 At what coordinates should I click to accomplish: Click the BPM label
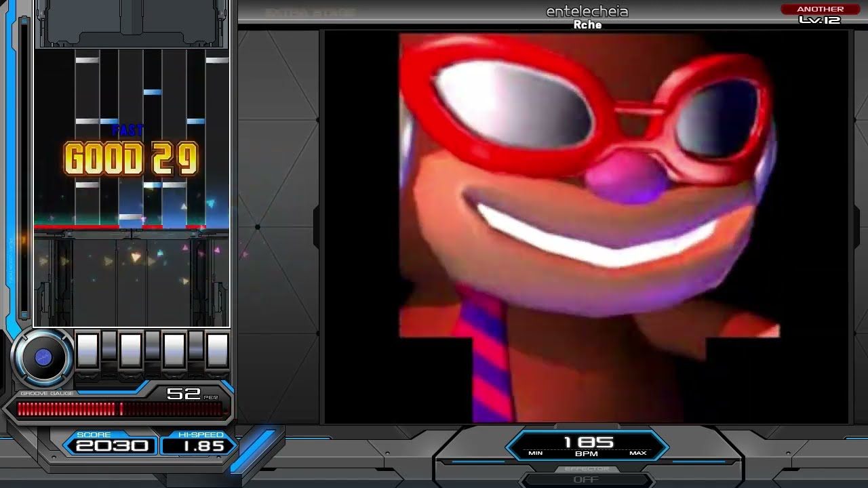[x=586, y=453]
